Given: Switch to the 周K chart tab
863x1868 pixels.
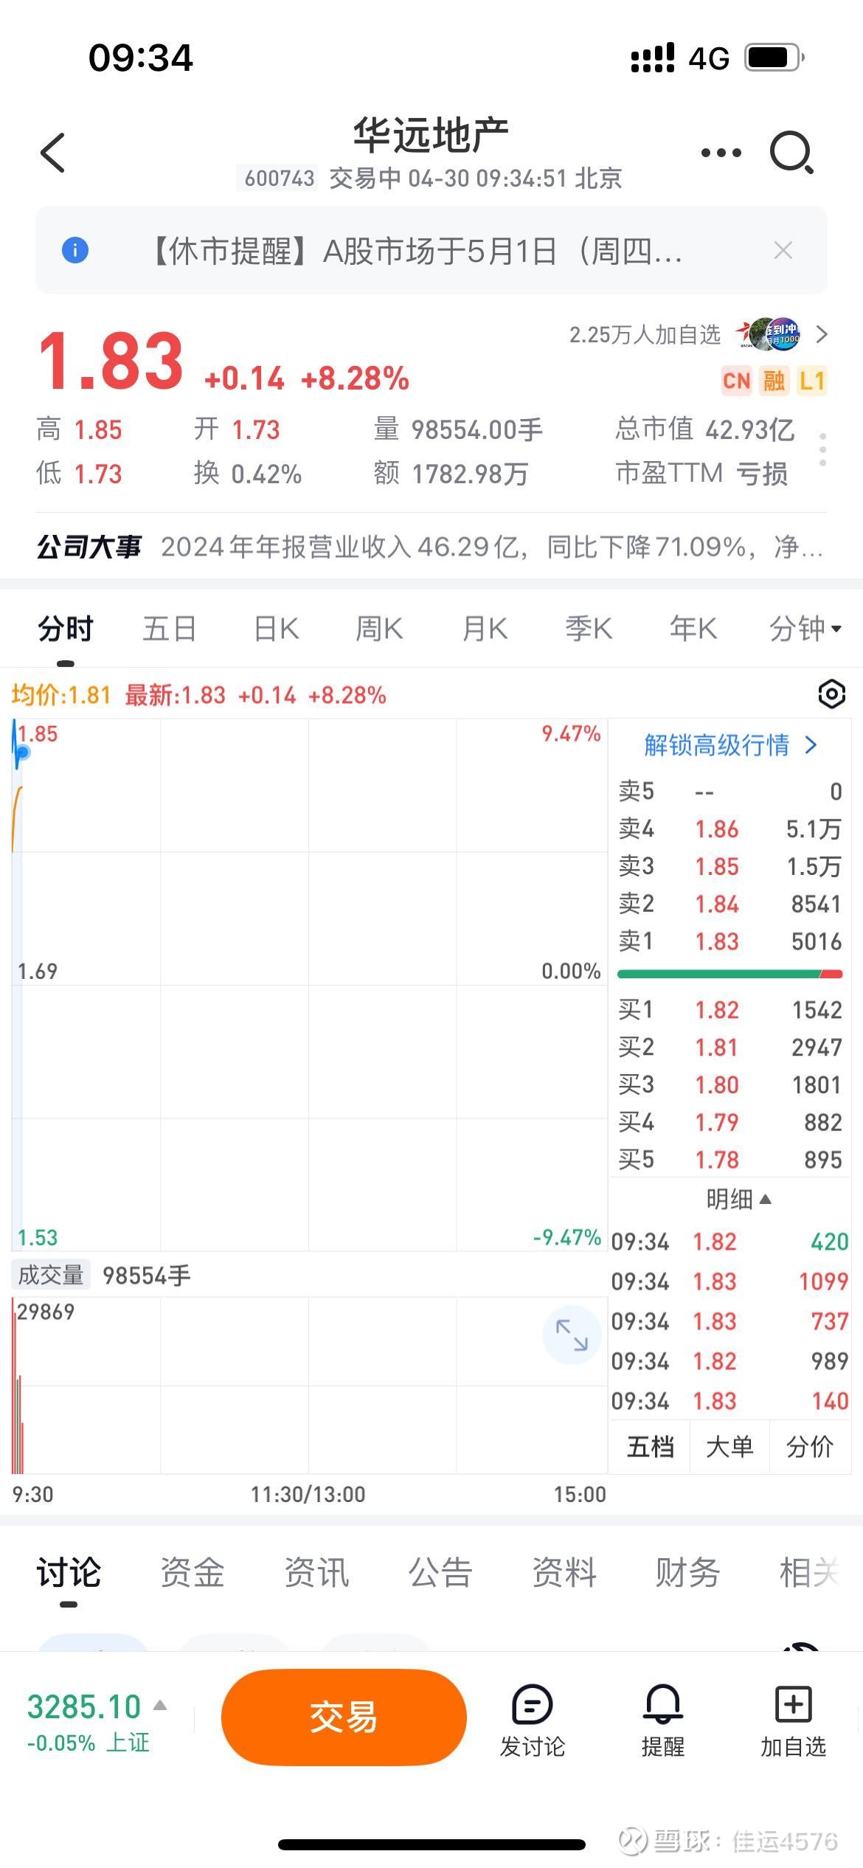Looking at the screenshot, I should pyautogui.click(x=379, y=629).
